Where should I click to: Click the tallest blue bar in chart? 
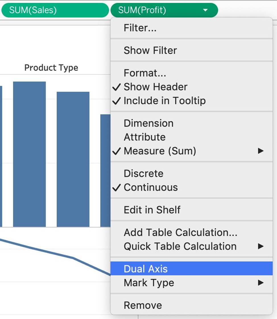pyautogui.click(x=29, y=154)
